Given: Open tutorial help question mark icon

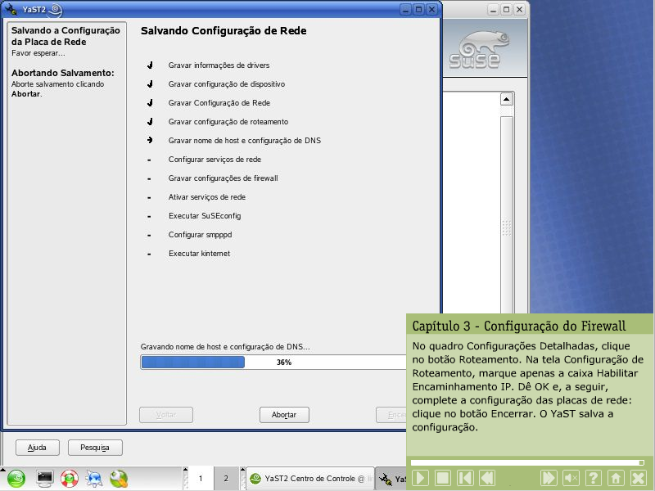Looking at the screenshot, I should coord(594,478).
